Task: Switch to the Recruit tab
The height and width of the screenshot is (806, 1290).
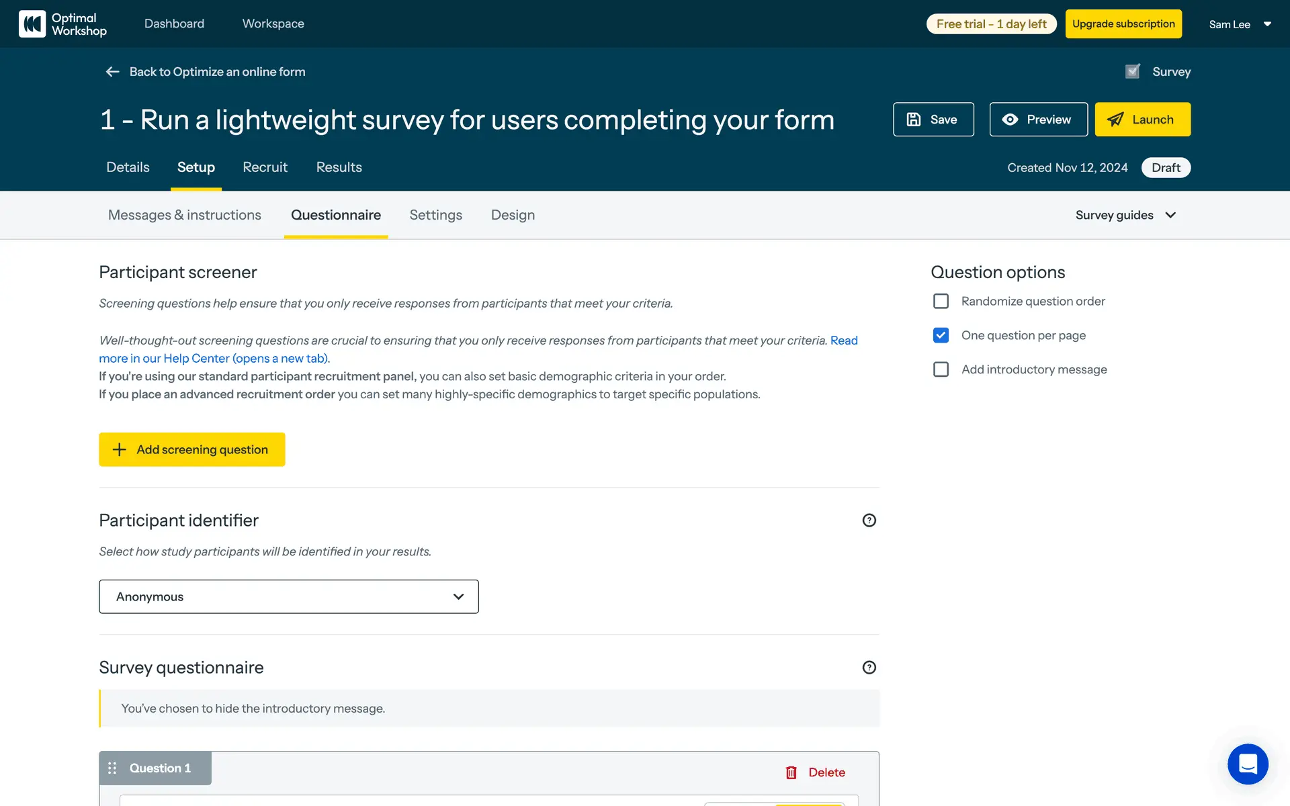Action: pos(265,167)
